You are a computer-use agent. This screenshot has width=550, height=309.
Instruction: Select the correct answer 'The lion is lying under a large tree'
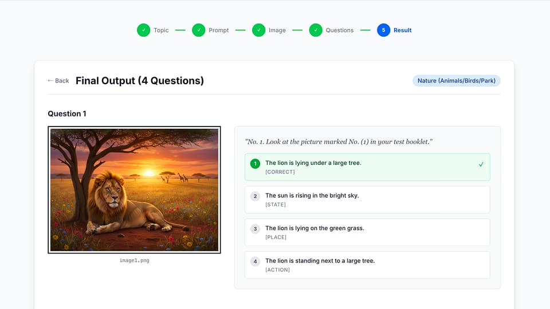point(313,163)
